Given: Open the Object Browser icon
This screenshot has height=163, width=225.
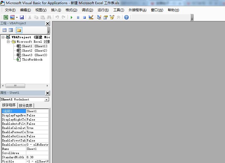Looking at the screenshot, I should point(112,17).
